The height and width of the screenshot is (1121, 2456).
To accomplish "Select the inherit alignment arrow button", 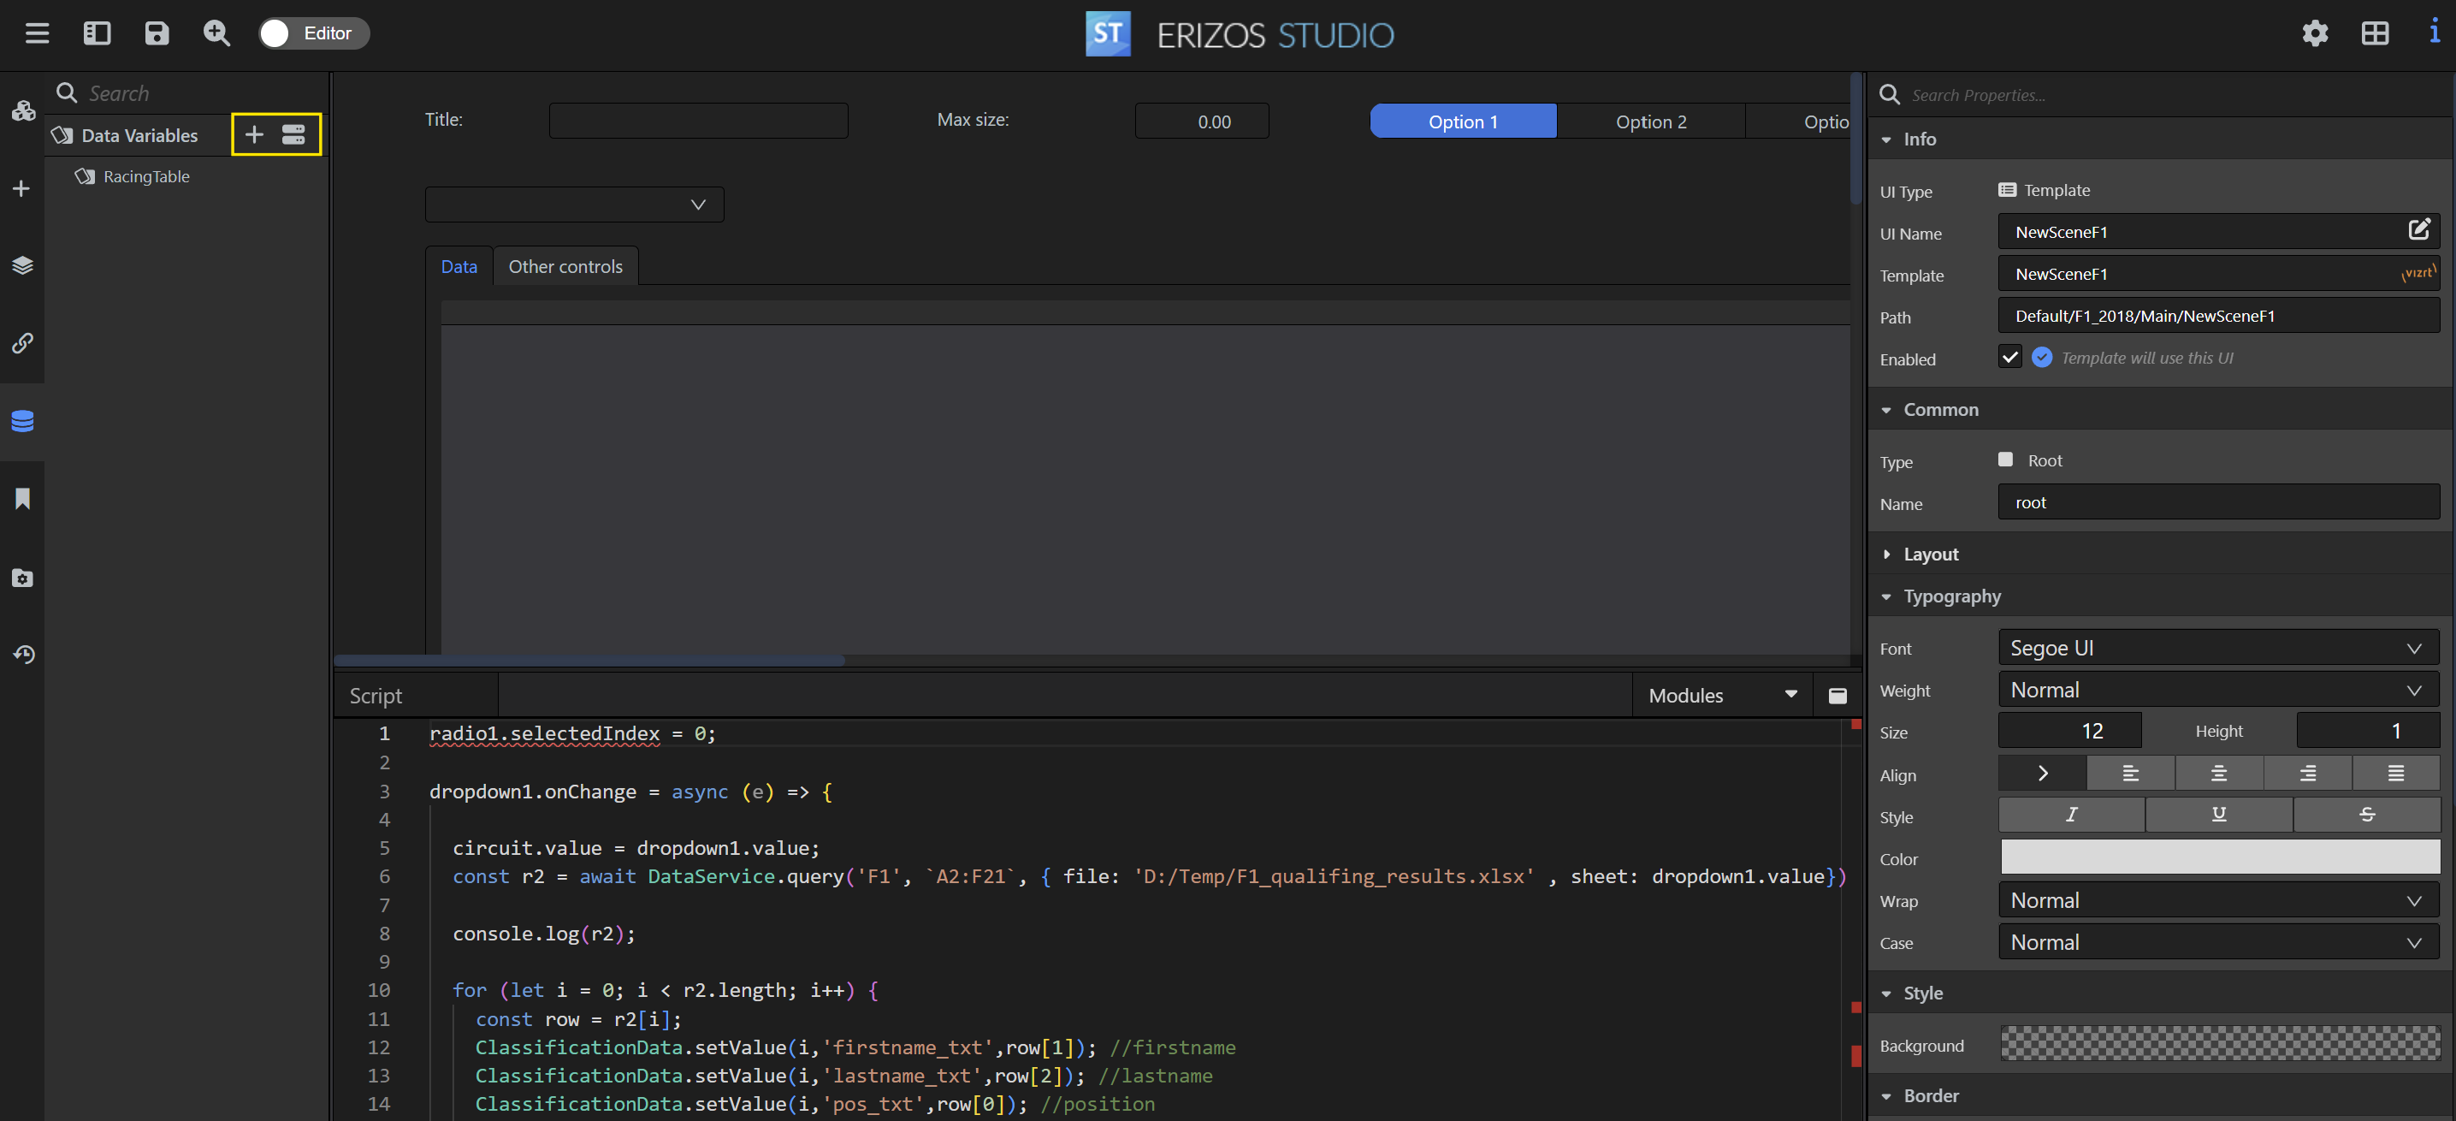I will (x=2042, y=774).
